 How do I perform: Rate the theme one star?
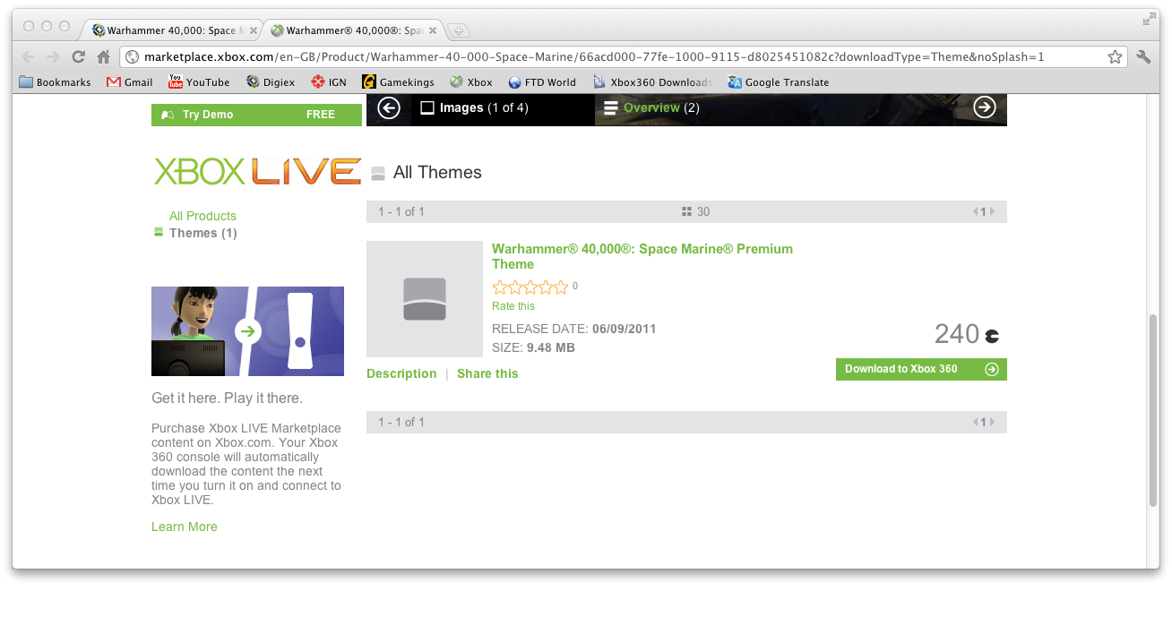click(500, 287)
